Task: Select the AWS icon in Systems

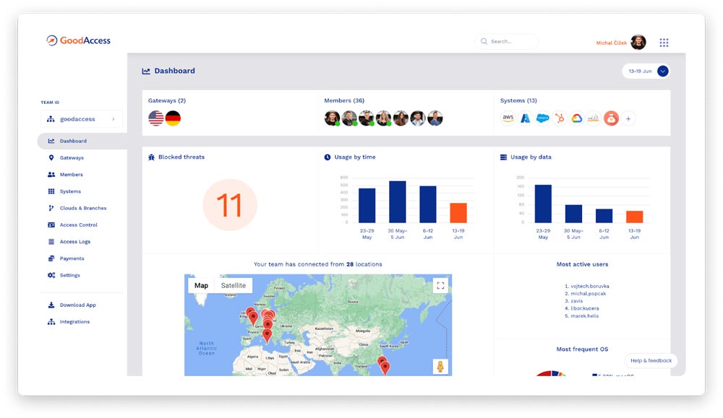Action: pyautogui.click(x=508, y=118)
